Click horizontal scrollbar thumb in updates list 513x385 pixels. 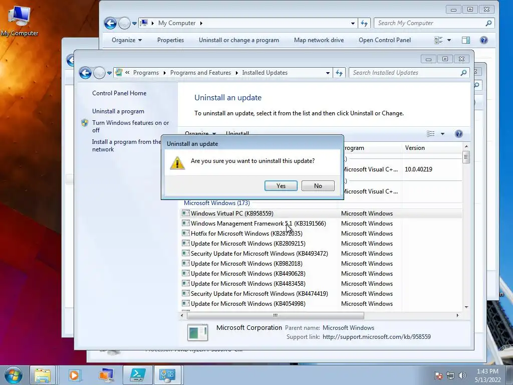click(x=276, y=315)
